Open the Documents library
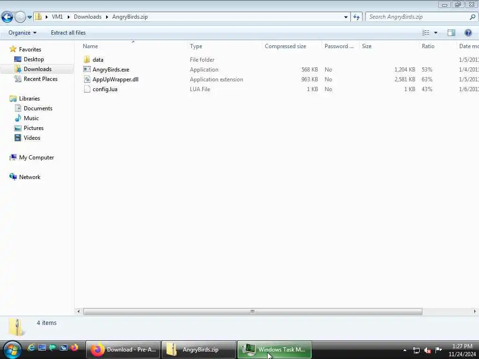Screen dimensions: 479x359 38,108
